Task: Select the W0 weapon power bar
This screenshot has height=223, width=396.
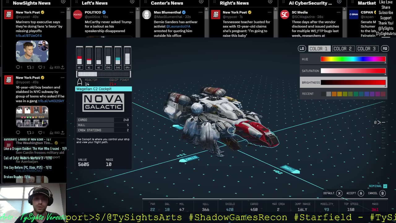Action: [x=80, y=58]
